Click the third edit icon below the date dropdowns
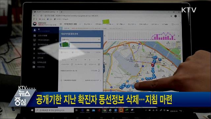This screenshot has height=119, width=211. (x=99, y=64)
